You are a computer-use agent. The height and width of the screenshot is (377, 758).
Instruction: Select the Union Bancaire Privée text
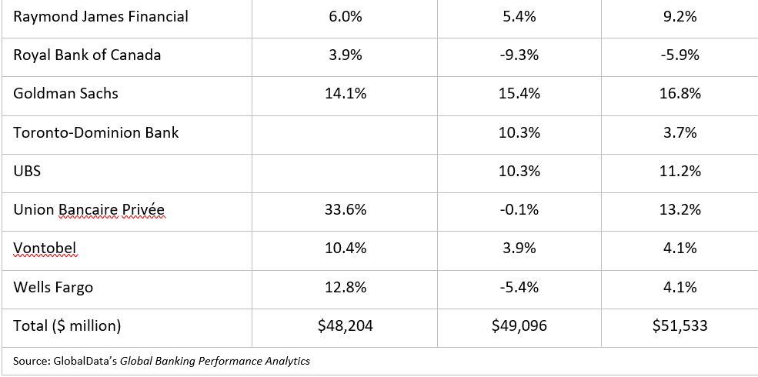[88, 209]
